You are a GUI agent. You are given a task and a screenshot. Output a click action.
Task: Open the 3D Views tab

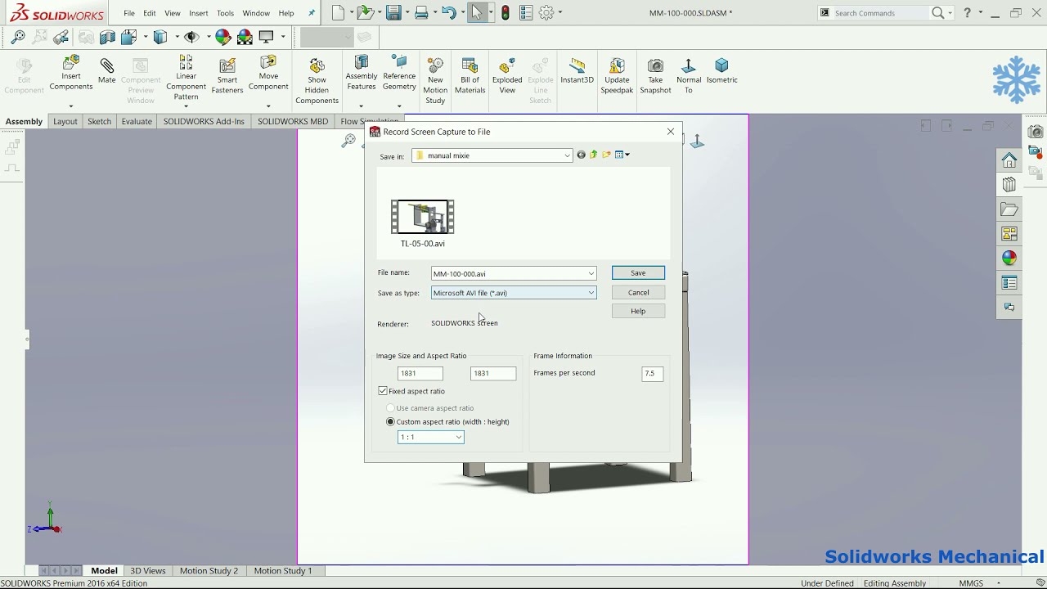pyautogui.click(x=148, y=571)
